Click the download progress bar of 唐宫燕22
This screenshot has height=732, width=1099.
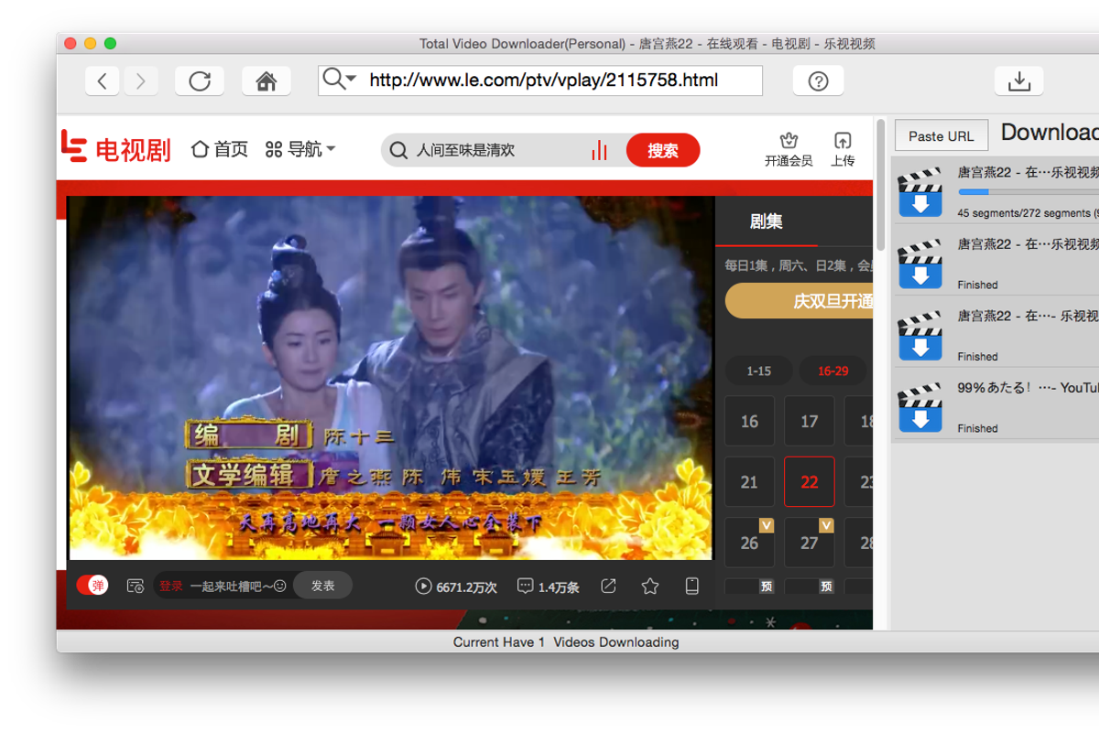pyautogui.click(x=1028, y=192)
